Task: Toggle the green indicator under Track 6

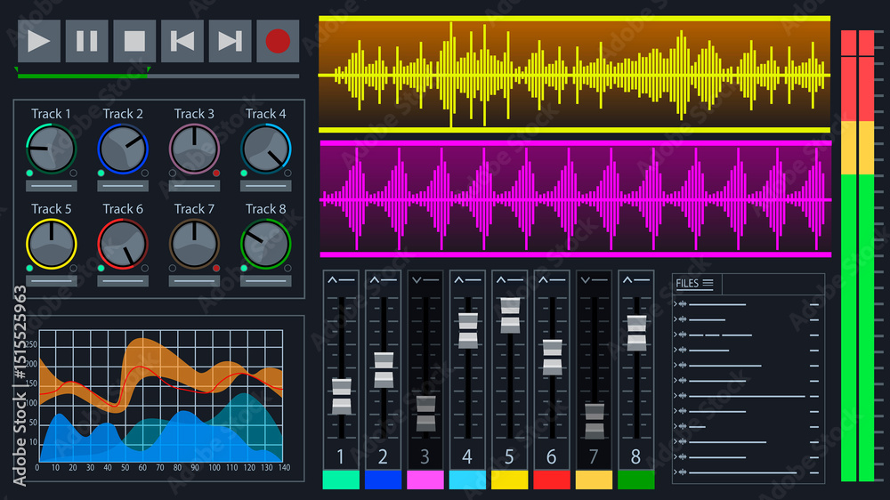Action: click(x=101, y=268)
